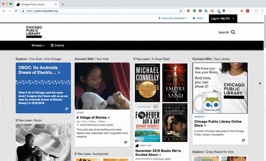Viewport: 266px width, 161px height.
Task: Click the calendar icon next to Events
Action: pyautogui.click(x=52, y=46)
